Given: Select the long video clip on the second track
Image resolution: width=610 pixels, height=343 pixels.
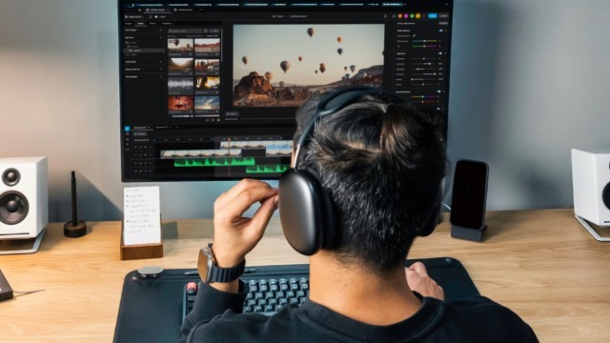Looking at the screenshot, I should (201, 153).
